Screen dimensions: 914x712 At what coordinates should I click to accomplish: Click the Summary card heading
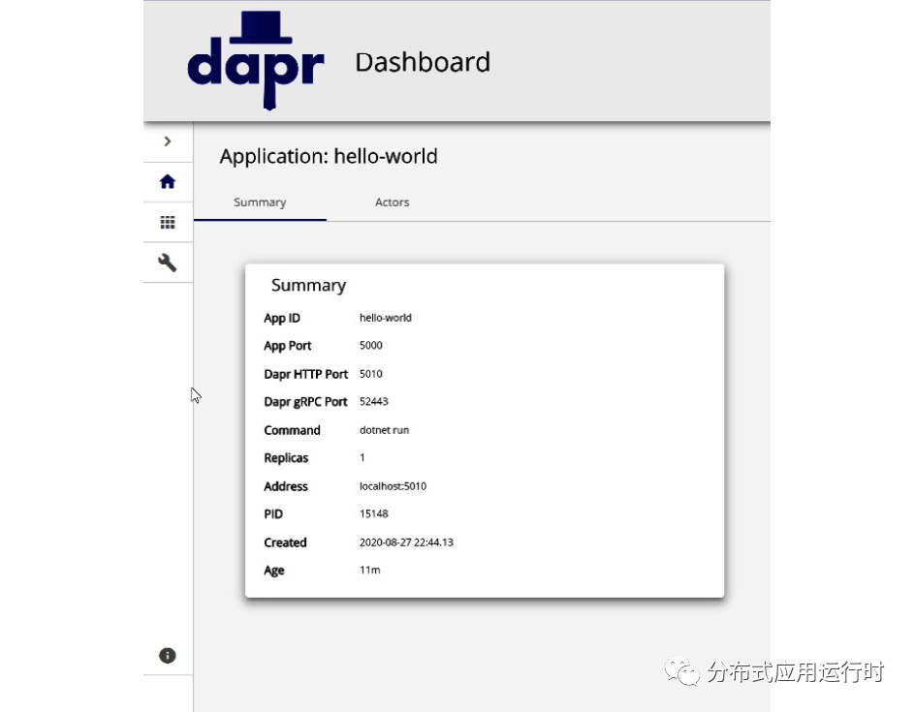[x=308, y=285]
